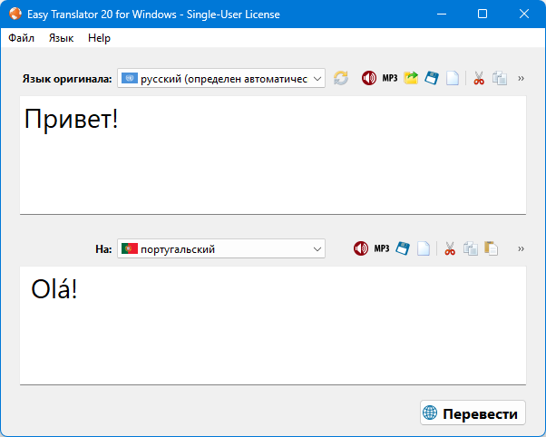Clear translation with new page icon

(x=424, y=248)
